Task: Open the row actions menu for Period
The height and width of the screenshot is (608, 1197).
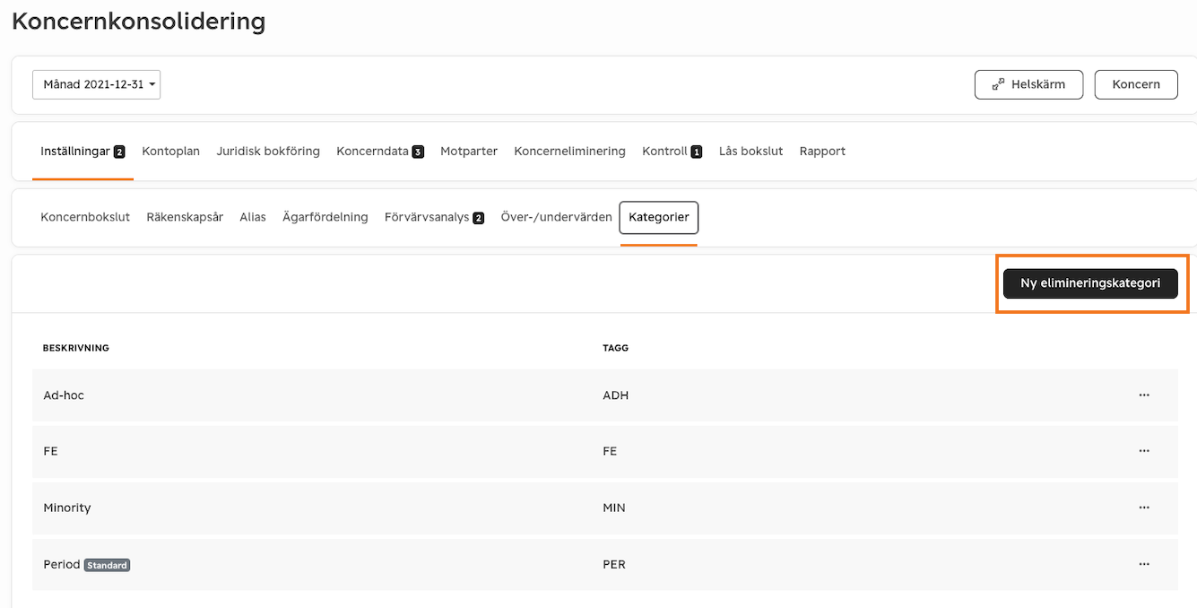Action: pos(1144,564)
